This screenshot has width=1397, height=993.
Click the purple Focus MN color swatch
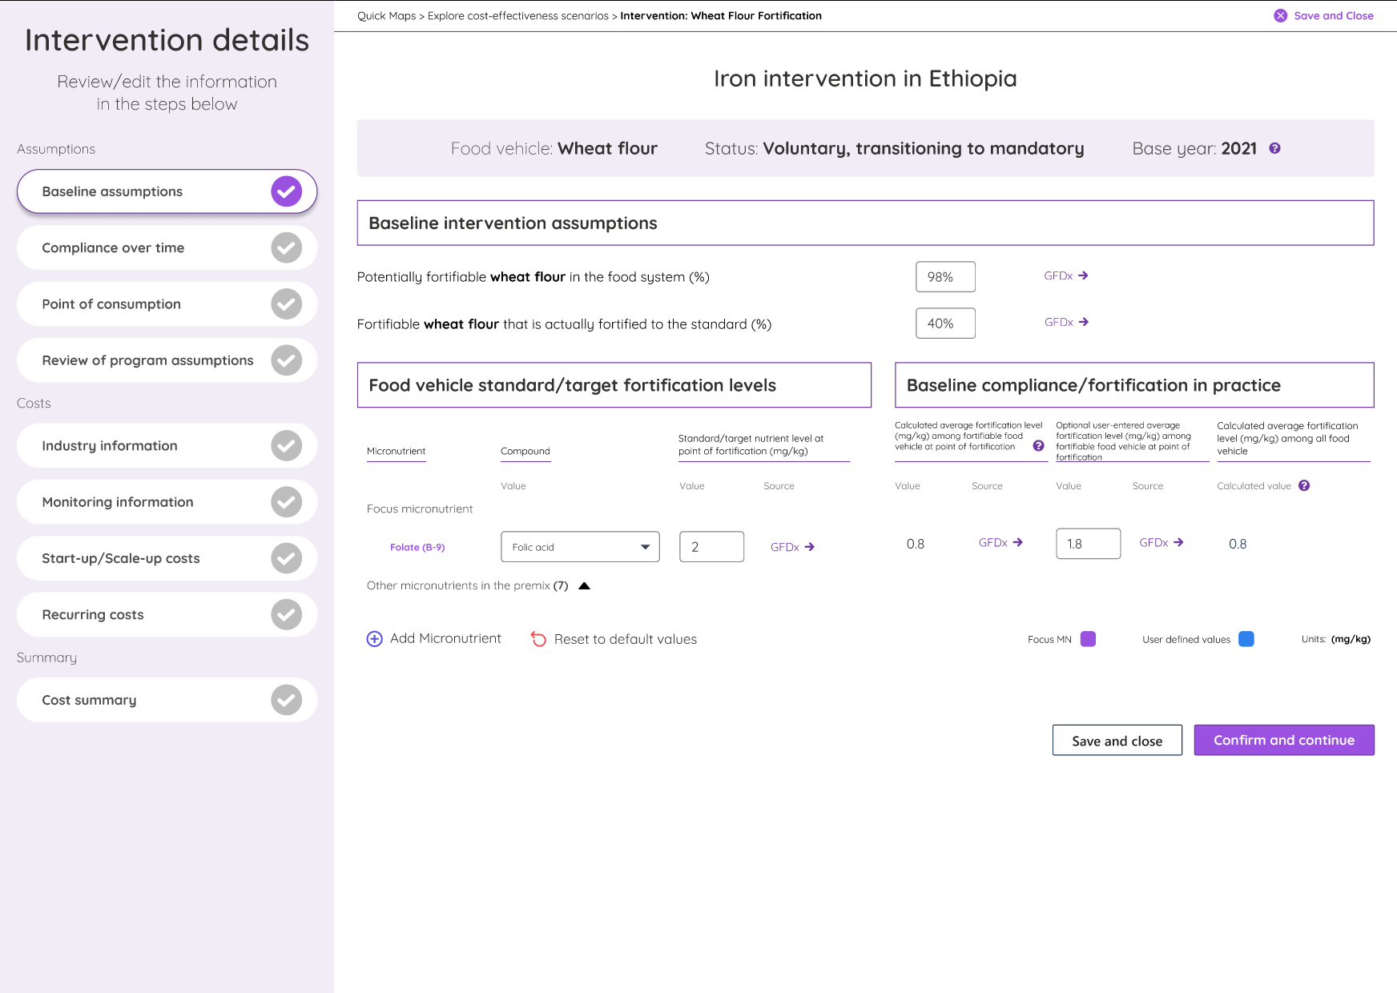1088,639
